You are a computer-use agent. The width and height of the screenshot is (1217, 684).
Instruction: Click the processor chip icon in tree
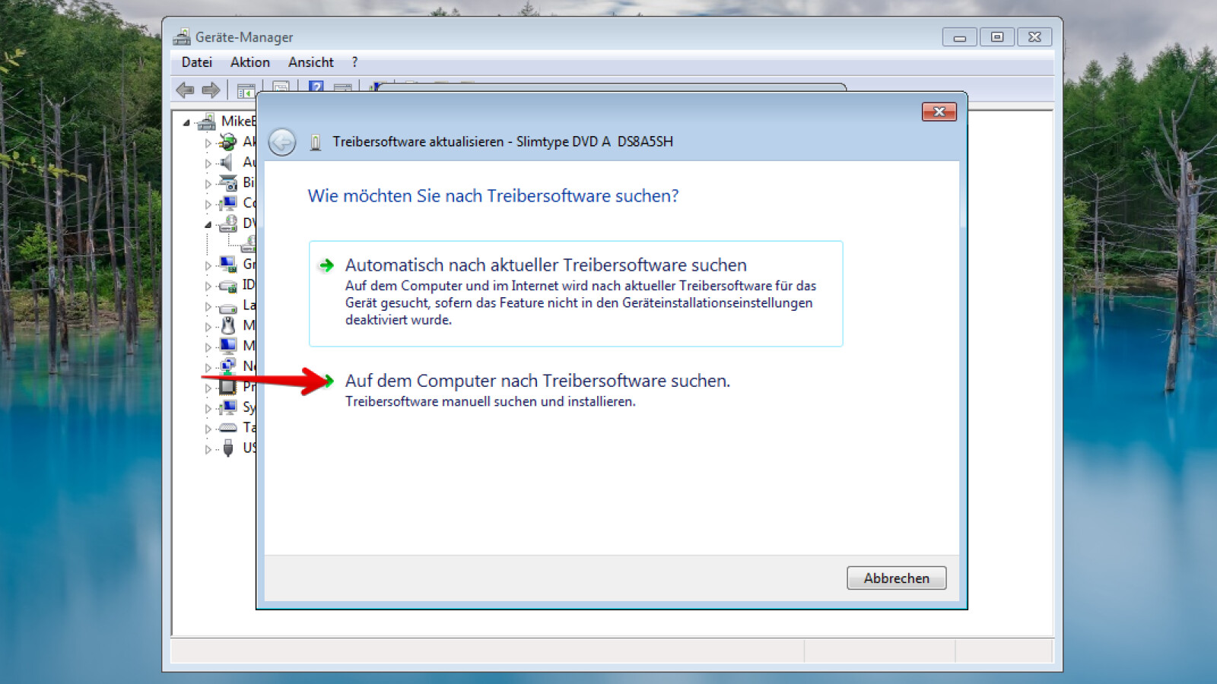pyautogui.click(x=227, y=387)
